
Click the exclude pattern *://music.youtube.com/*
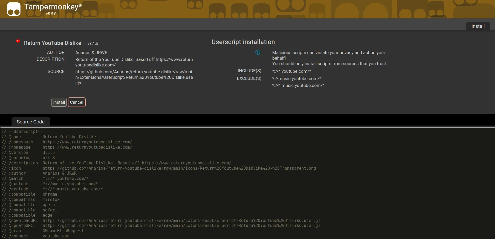pyautogui.click(x=297, y=79)
